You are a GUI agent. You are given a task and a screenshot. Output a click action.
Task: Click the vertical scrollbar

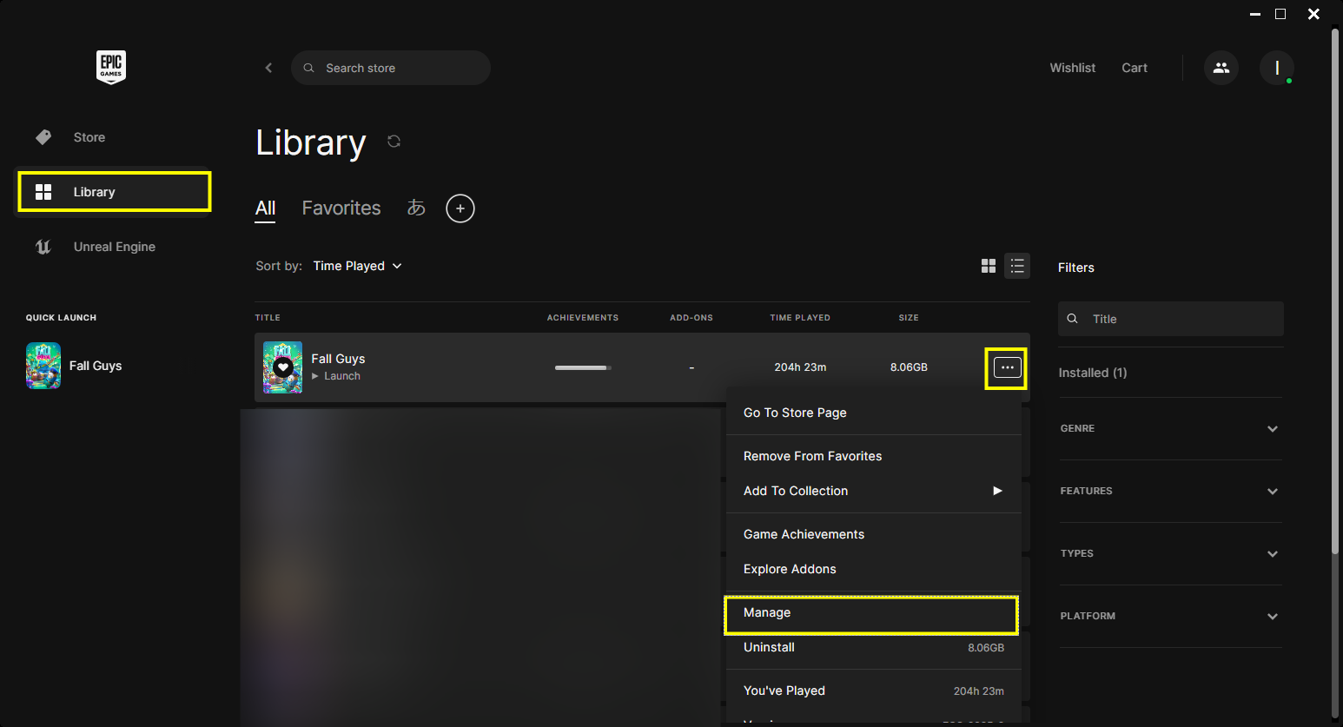pos(1336,291)
